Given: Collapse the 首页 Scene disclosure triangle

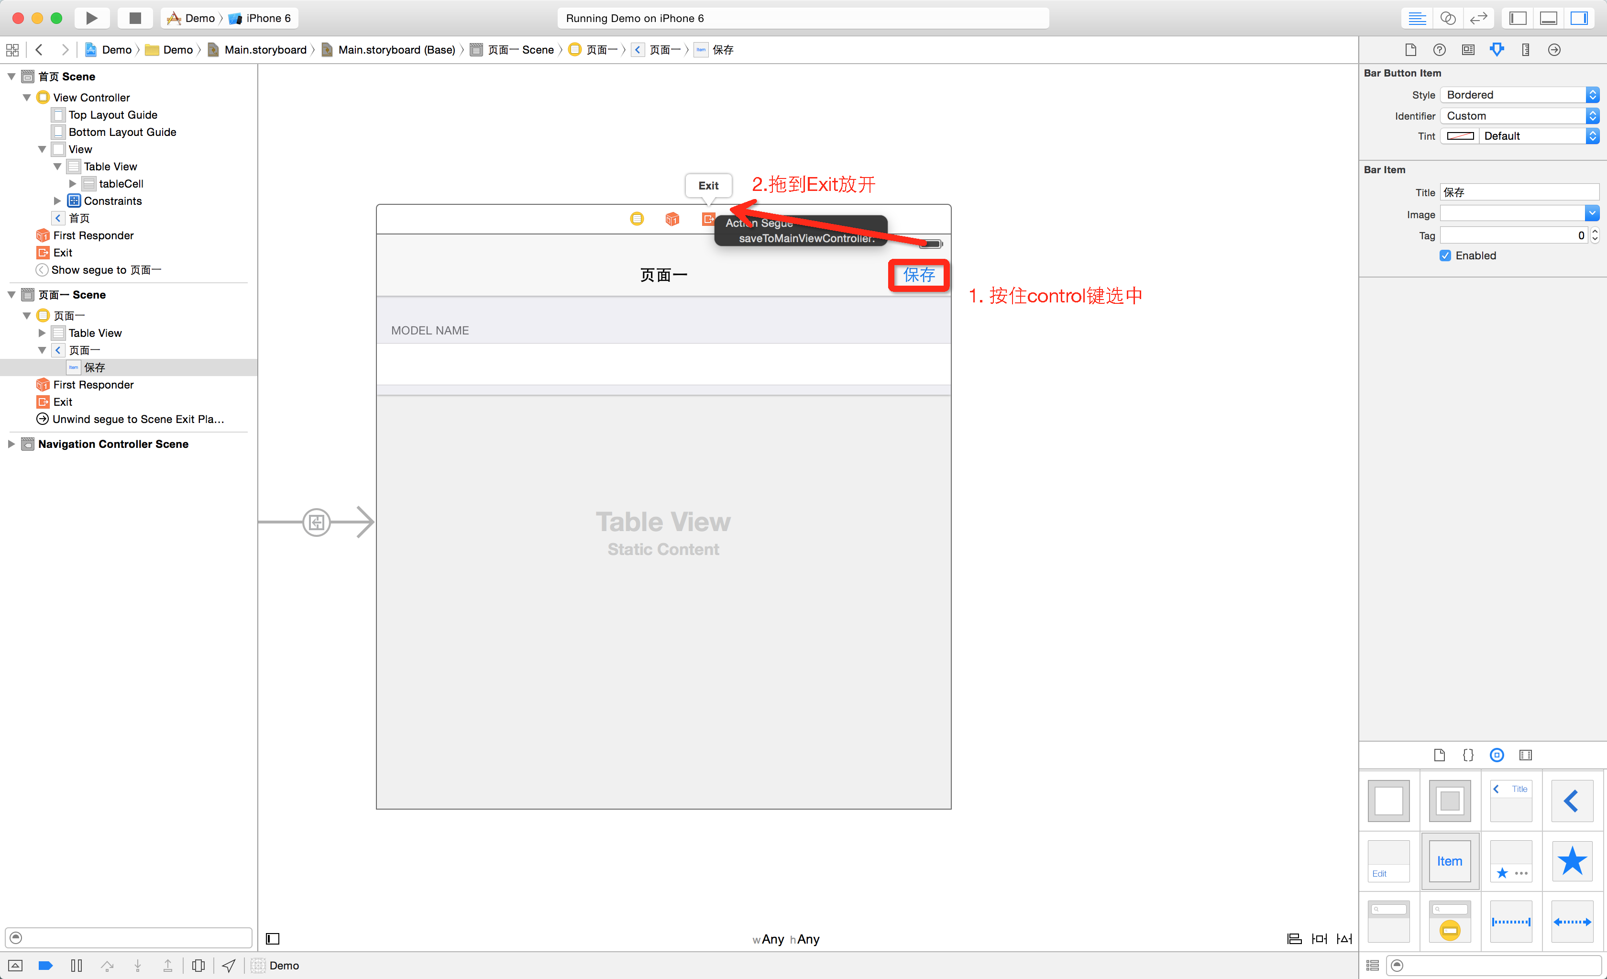Looking at the screenshot, I should click(11, 77).
